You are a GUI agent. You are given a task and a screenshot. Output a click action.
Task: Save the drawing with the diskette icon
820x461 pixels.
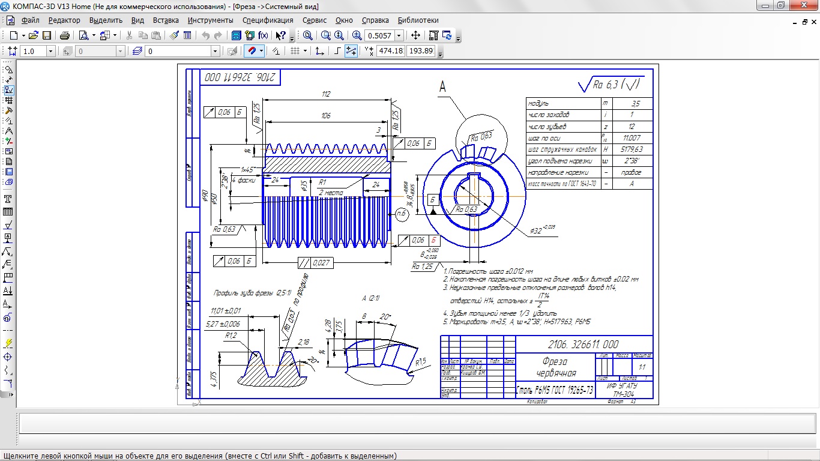46,35
